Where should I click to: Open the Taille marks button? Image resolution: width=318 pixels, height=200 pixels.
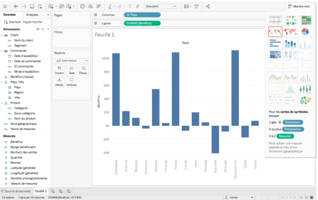coord(71,70)
